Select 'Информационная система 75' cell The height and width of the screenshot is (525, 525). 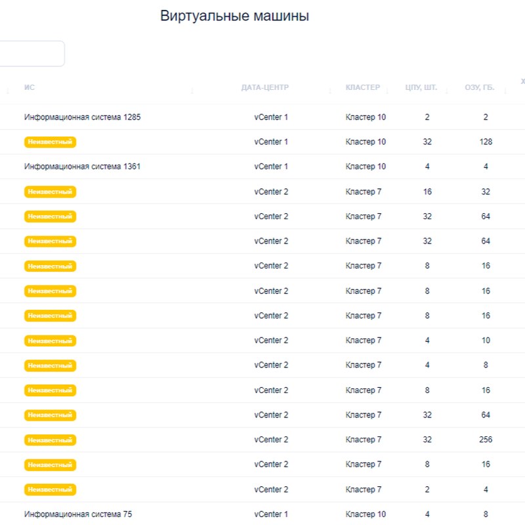pos(78,514)
